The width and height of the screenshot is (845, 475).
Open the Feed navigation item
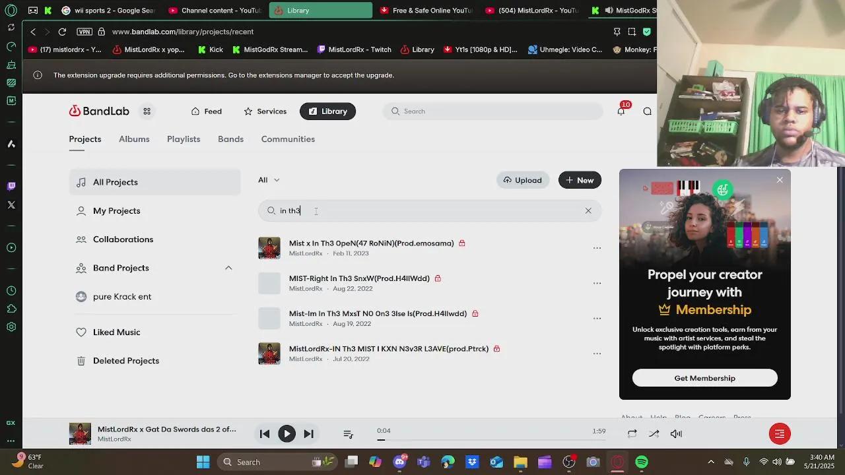(x=206, y=111)
